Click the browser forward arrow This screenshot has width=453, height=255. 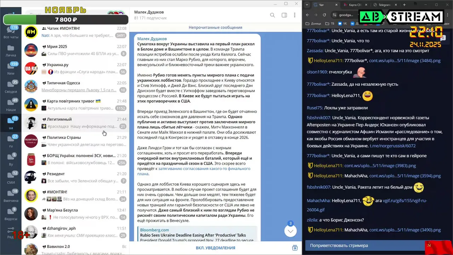tap(316, 15)
